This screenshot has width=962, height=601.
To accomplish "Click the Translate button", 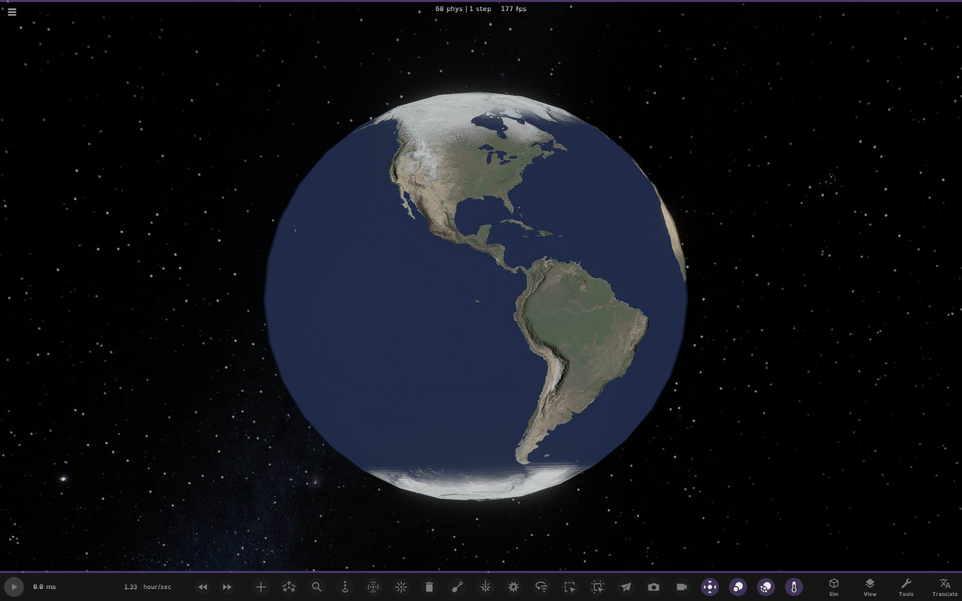I will click(944, 587).
